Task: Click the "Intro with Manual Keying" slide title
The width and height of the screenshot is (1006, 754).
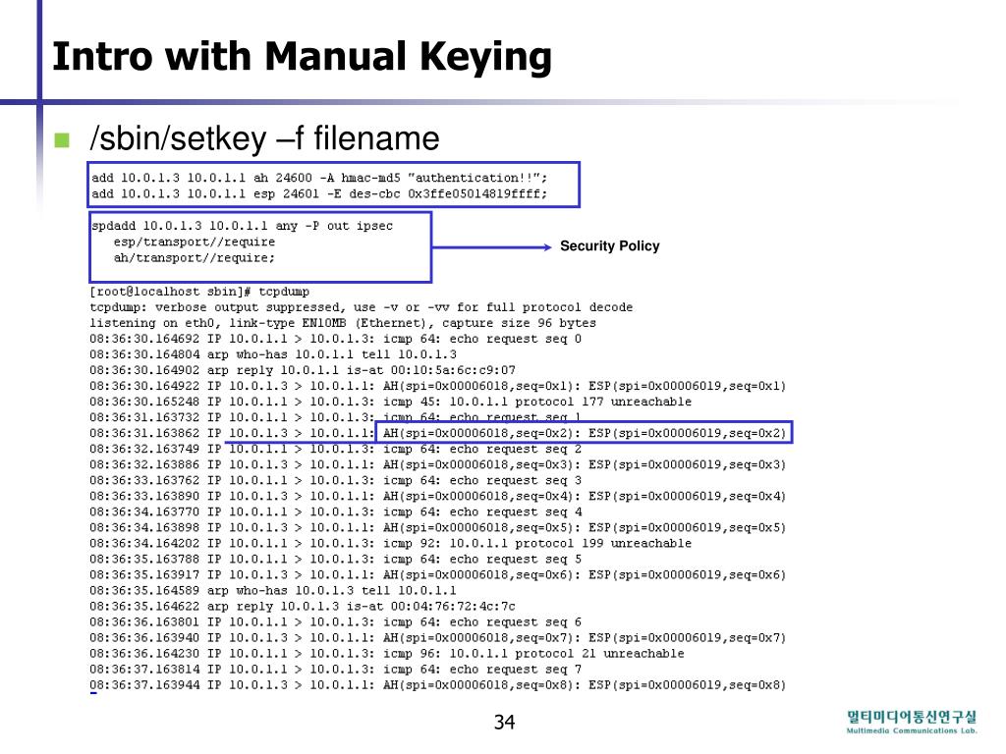Action: click(x=302, y=56)
